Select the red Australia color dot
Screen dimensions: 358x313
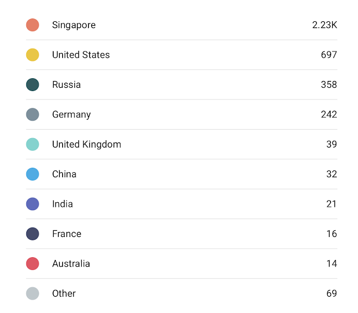[x=32, y=263]
